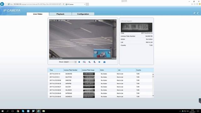Click the live video preview area

tap(83, 39)
